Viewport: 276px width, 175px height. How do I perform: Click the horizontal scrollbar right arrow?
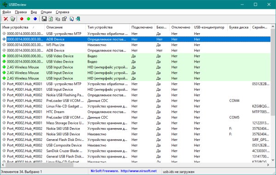(x=268, y=165)
